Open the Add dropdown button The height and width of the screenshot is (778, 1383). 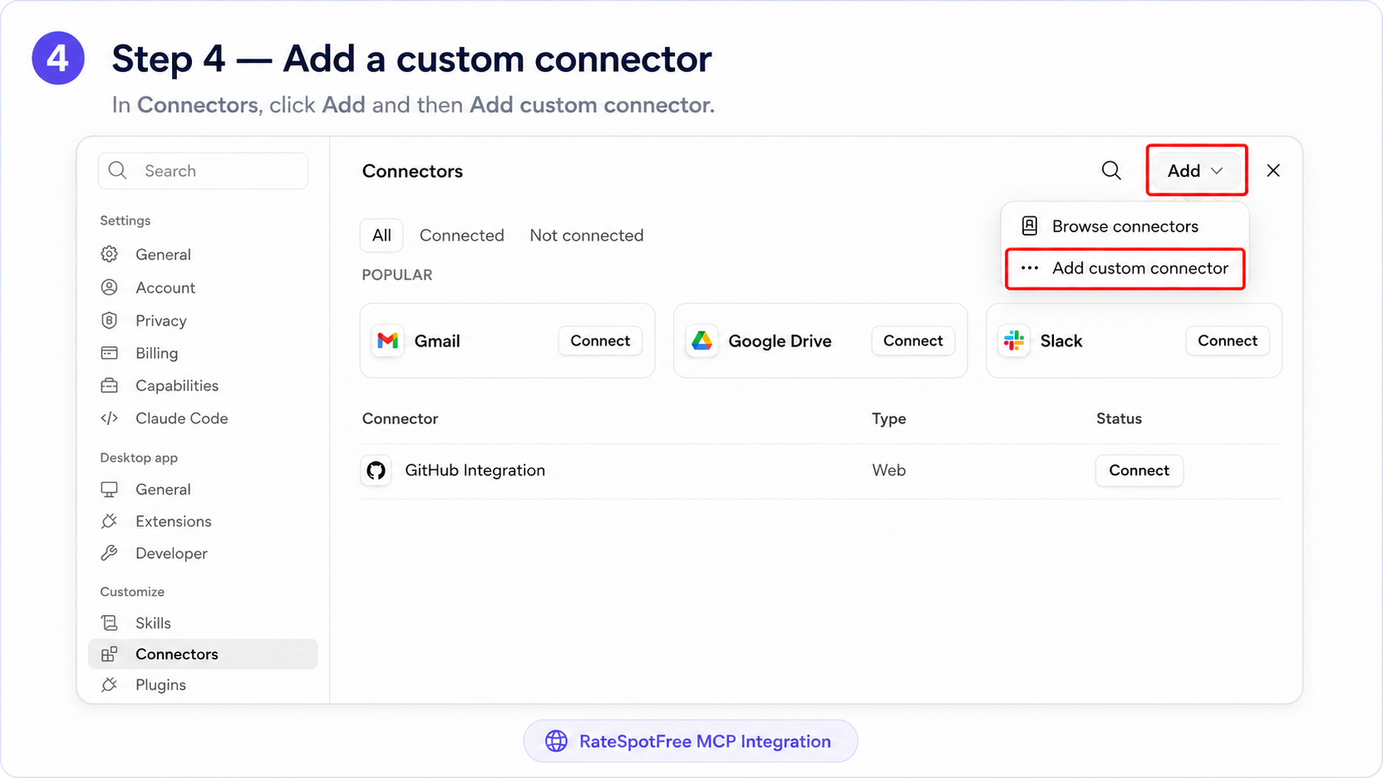click(1196, 170)
